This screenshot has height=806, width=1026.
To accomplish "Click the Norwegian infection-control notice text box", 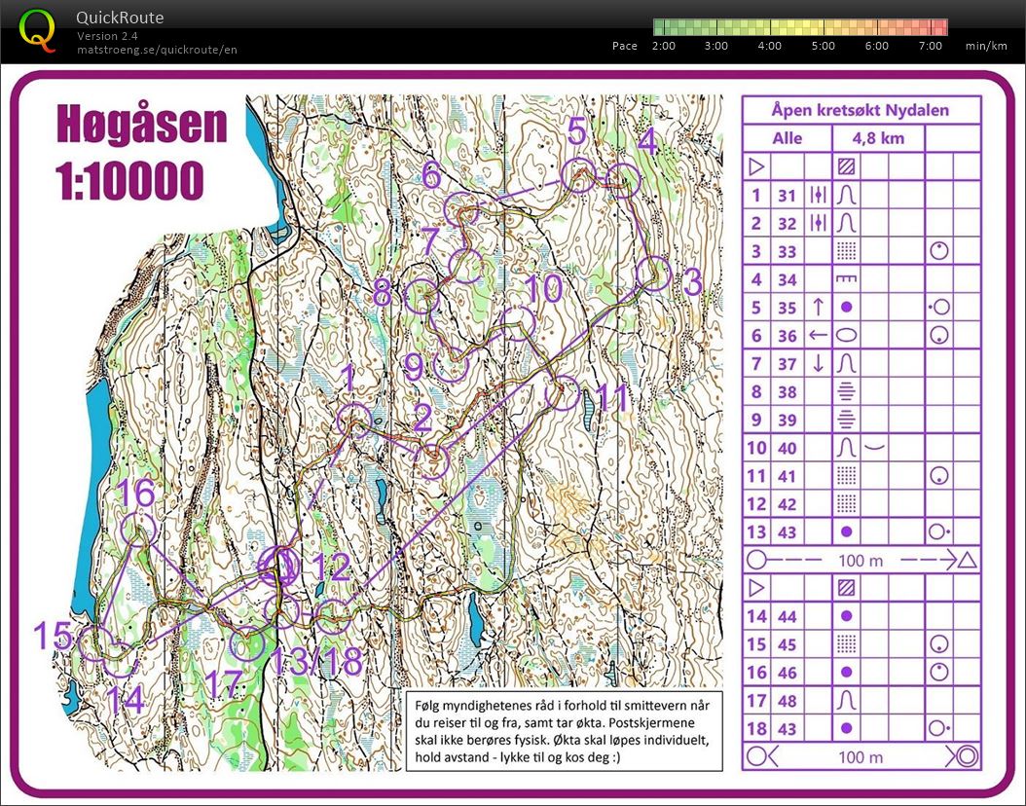I will pos(564,731).
